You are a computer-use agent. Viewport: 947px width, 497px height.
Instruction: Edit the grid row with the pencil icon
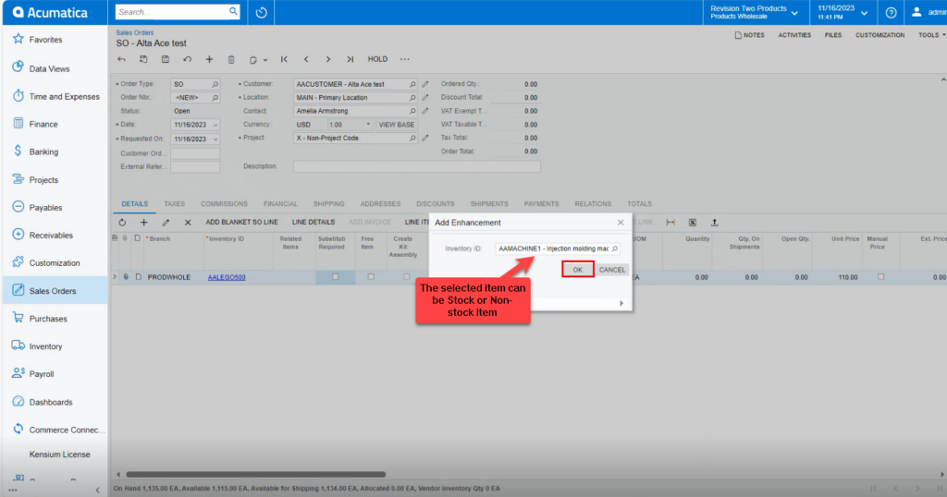click(x=166, y=223)
